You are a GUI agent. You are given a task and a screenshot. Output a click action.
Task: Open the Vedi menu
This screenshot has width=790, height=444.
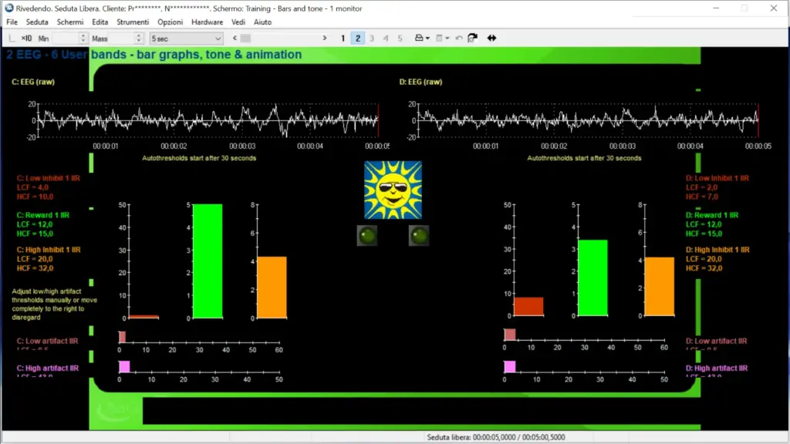click(238, 22)
